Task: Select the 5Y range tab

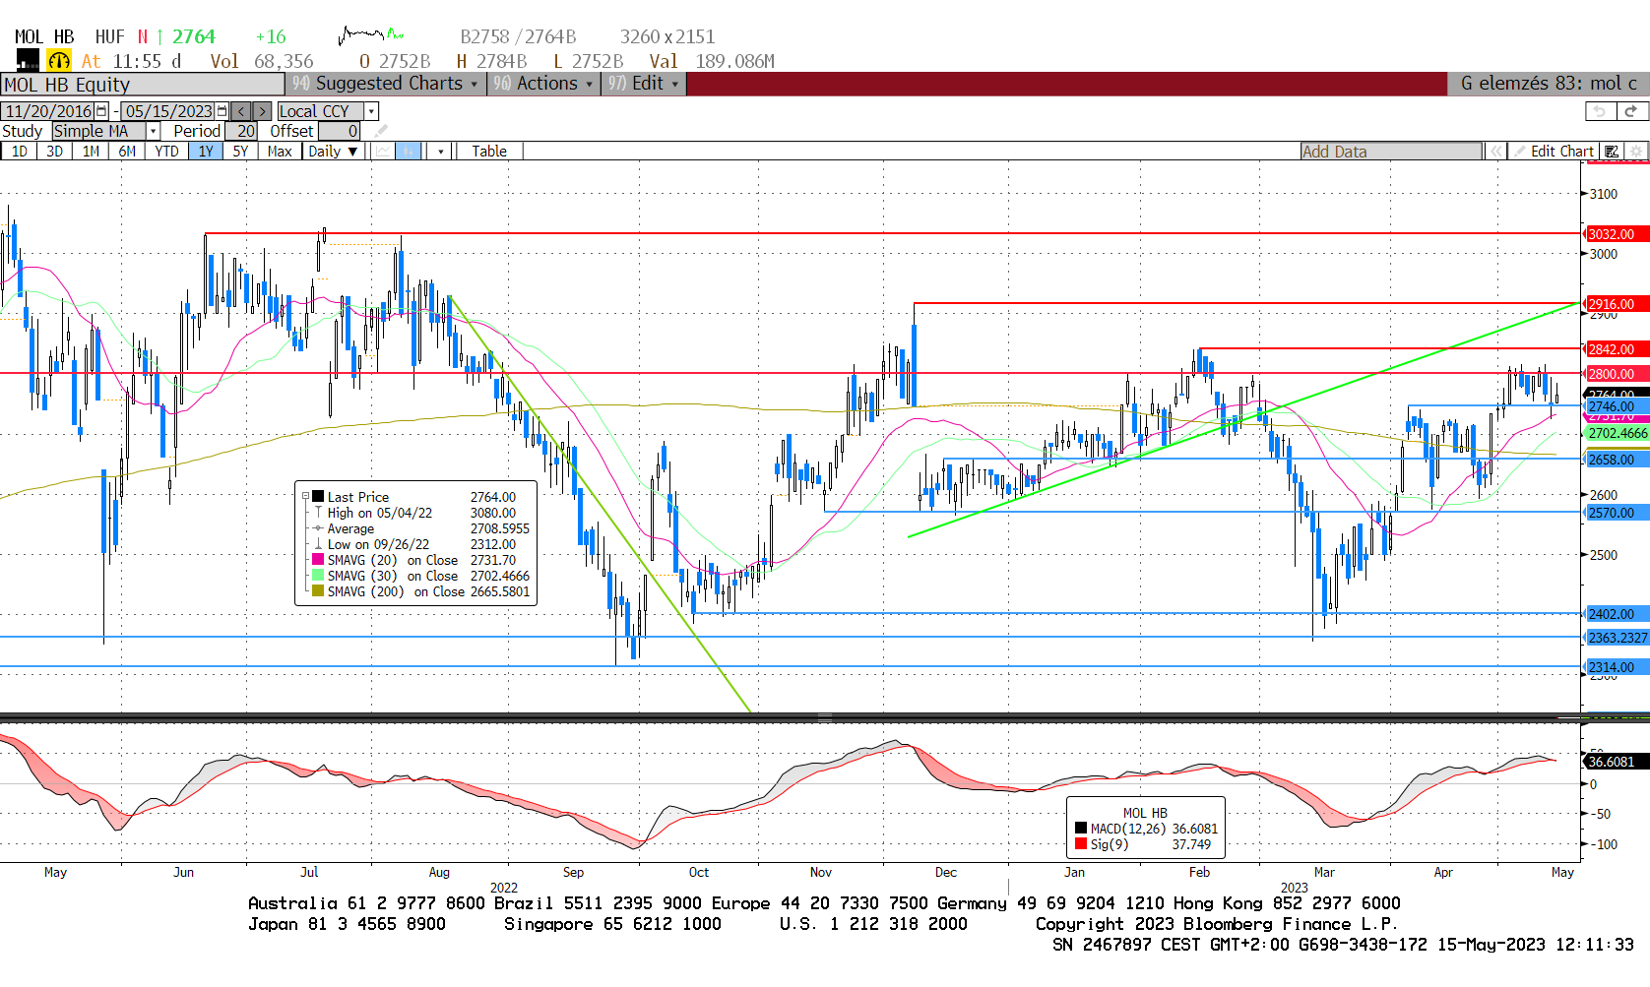Action: (241, 152)
